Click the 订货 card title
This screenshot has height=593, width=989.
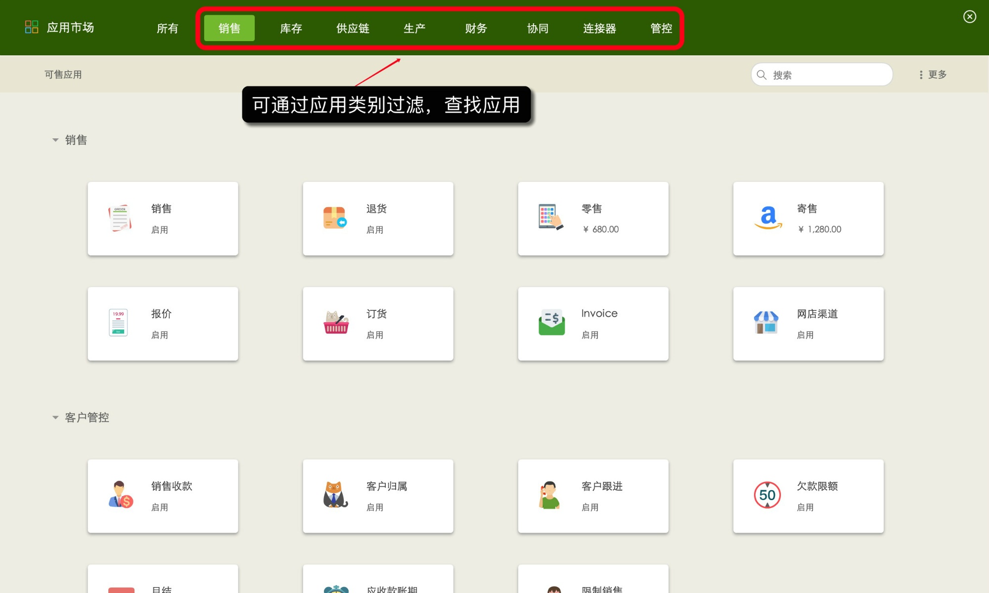[x=376, y=314]
